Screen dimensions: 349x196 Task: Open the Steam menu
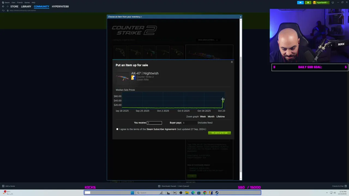click(6, 2)
